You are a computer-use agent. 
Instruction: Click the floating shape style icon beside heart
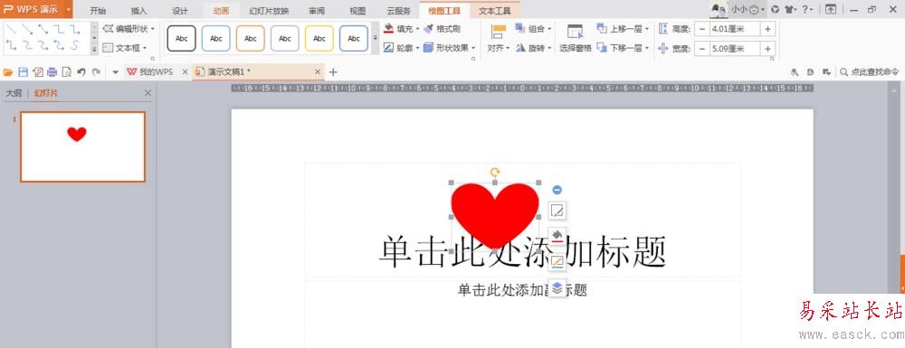tap(557, 211)
